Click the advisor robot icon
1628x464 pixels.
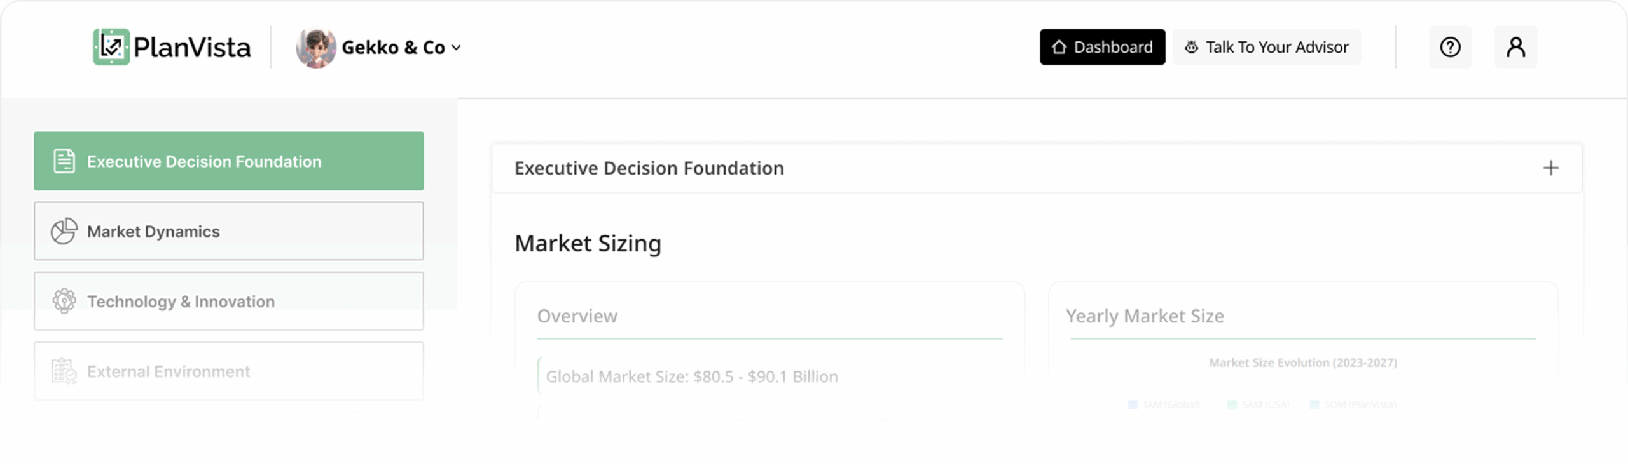(1191, 47)
